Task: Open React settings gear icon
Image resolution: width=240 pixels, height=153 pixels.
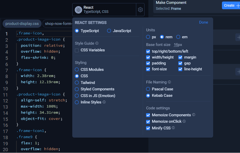Action: click(x=140, y=10)
